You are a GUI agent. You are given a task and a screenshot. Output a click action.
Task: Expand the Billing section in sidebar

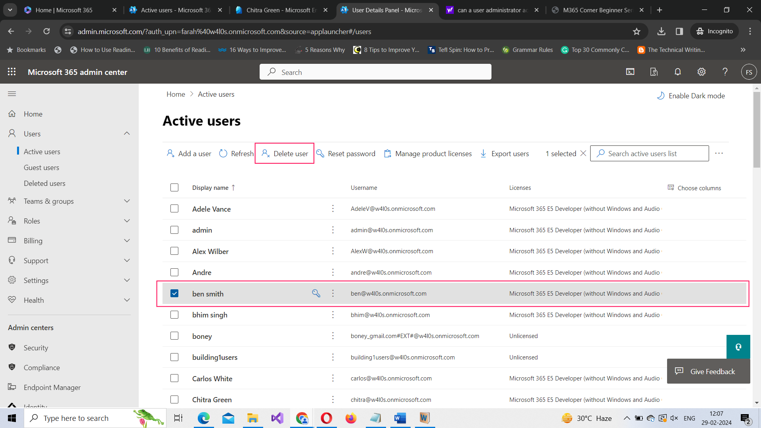(126, 240)
